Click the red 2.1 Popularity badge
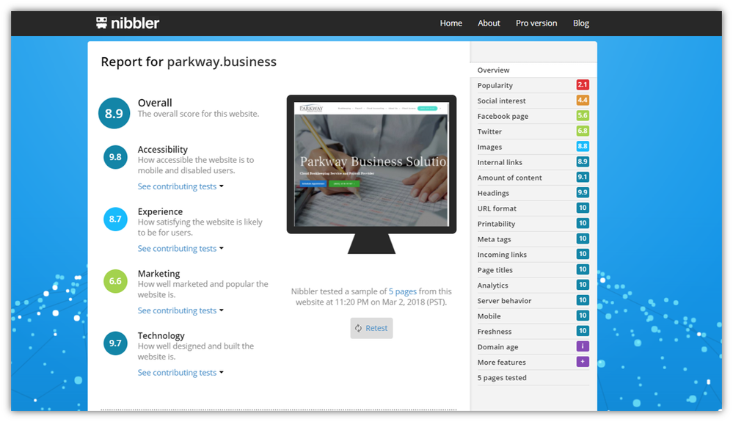This screenshot has height=422, width=733. coord(583,84)
